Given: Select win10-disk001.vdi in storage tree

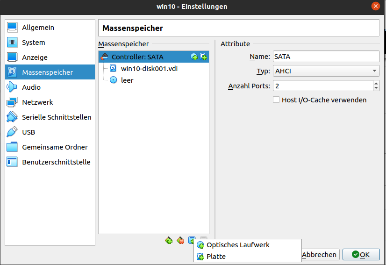Looking at the screenshot, I should pos(149,69).
